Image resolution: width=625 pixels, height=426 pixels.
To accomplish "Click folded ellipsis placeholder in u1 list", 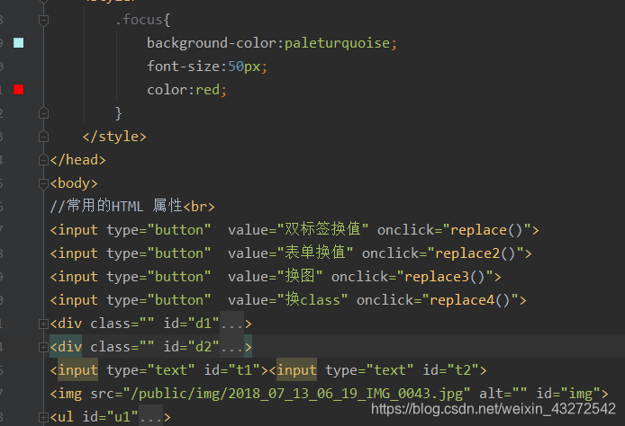I will pos(150,417).
